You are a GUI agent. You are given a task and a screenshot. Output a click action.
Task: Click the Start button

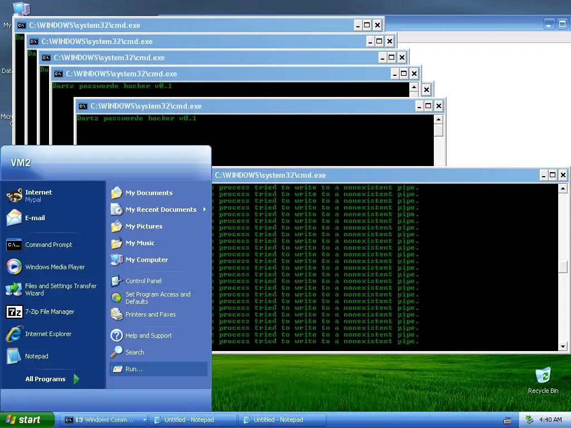(27, 420)
